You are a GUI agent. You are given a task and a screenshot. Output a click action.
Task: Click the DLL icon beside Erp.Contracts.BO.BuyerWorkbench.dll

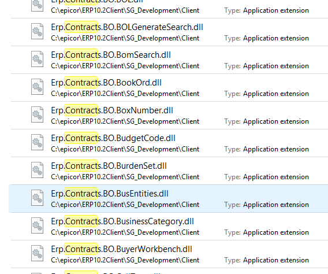point(37,253)
